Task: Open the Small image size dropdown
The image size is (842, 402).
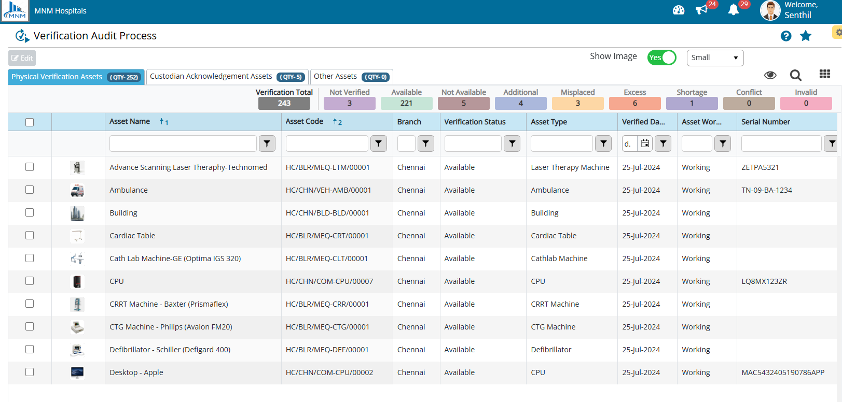Action: tap(715, 58)
